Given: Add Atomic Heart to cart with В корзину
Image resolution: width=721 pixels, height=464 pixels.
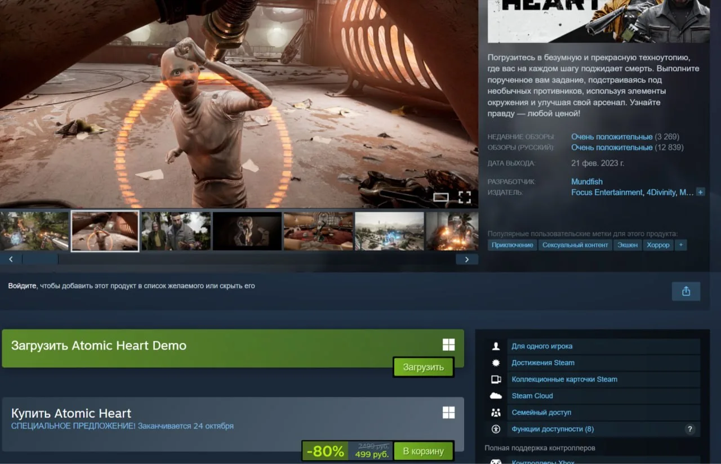Looking at the screenshot, I should tap(423, 451).
